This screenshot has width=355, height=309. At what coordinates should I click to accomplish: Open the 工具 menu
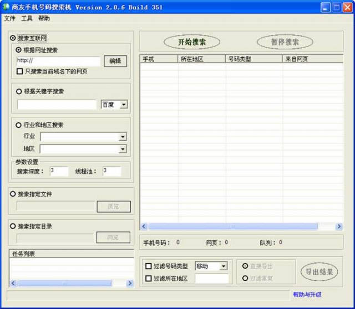(27, 18)
